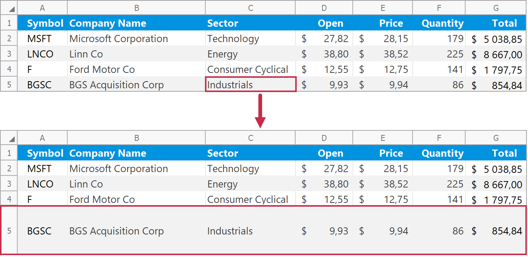Viewport: 528px width, 257px height.
Task: Click BGS Acquisition Corp in bottom sheet
Action: pos(136,231)
